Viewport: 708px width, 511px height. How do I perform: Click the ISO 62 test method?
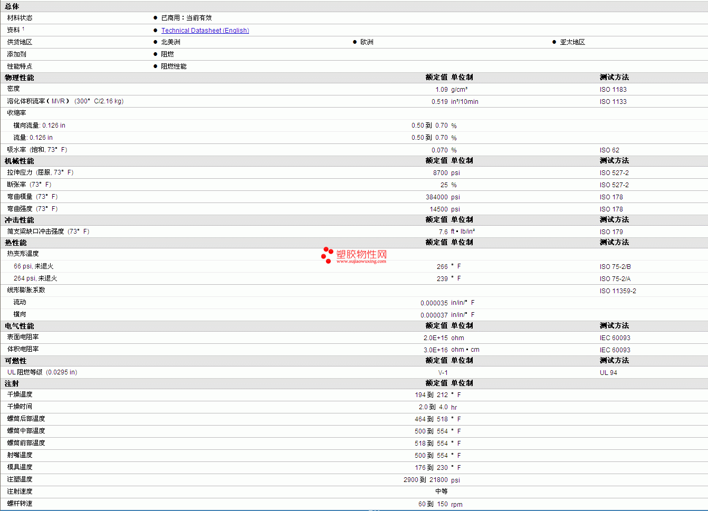point(609,150)
